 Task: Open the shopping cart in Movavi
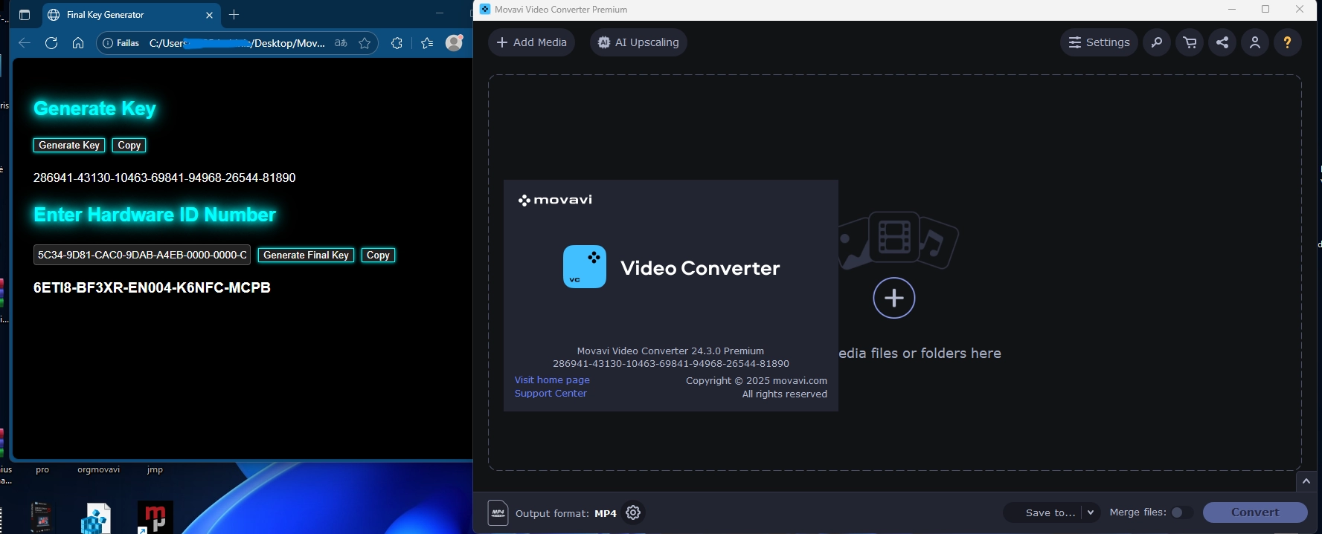(x=1190, y=42)
